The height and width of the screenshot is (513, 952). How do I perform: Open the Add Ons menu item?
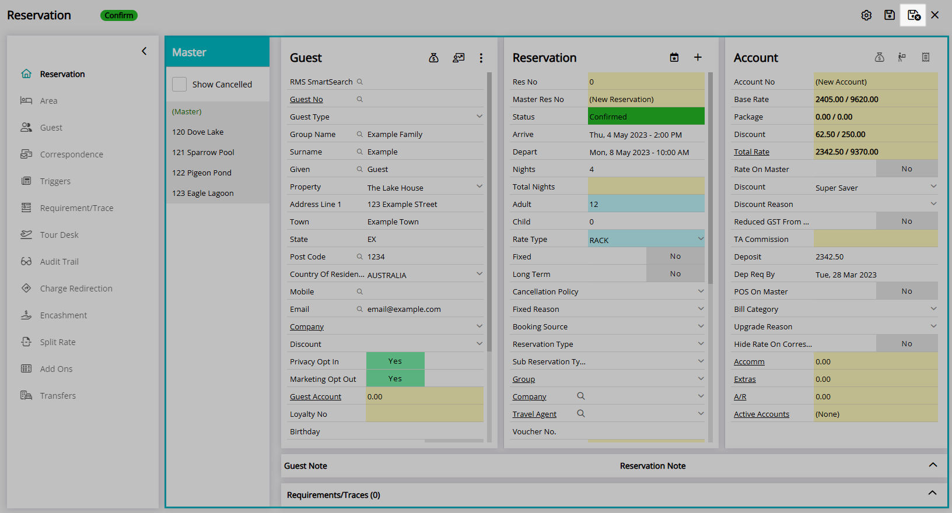(56, 369)
